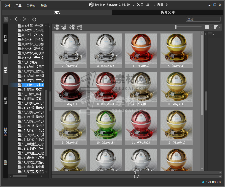The height and width of the screenshot is (187, 225).
Task: Click the second material toolbar icon with spheres
Action: click(x=64, y=27)
